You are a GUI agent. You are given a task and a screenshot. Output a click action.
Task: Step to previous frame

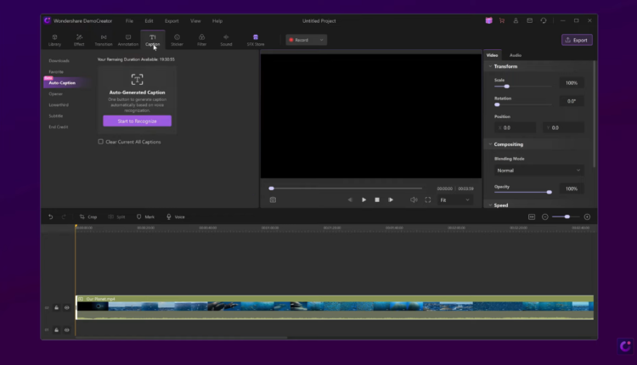[350, 199]
